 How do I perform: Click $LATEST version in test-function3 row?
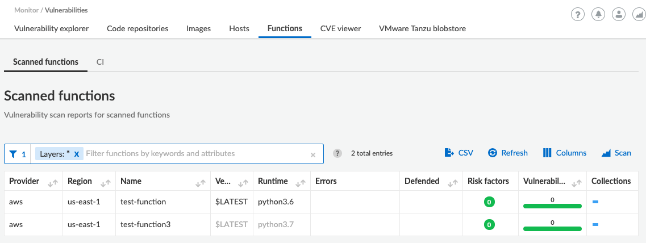pos(232,224)
